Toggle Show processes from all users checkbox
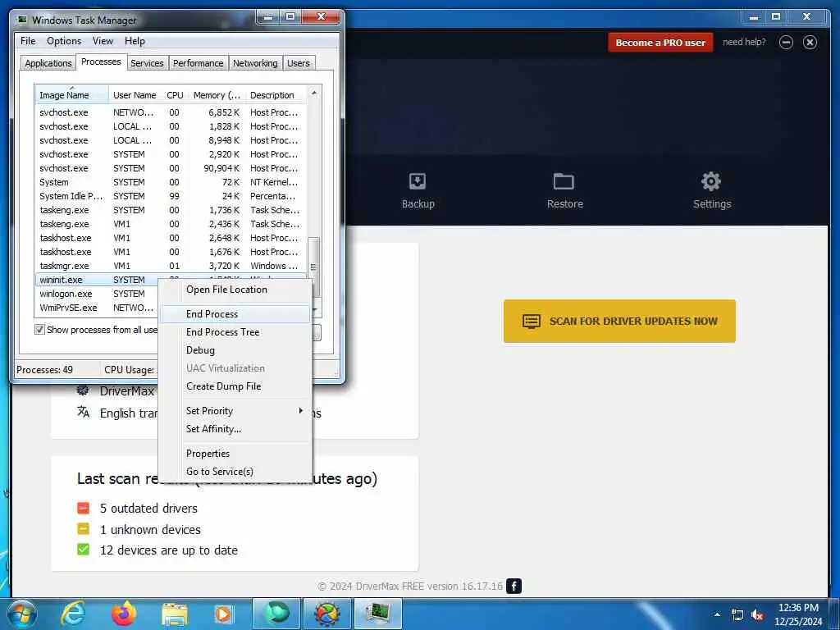Screen dimensions: 840x630 (x=39, y=330)
